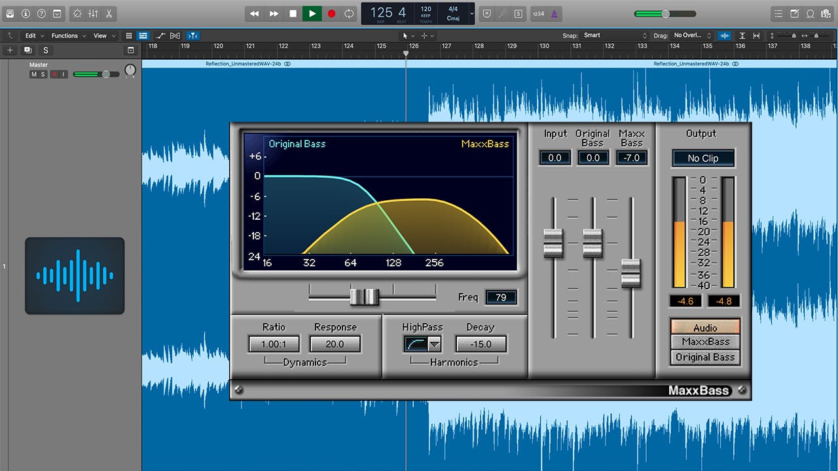838x471 pixels.
Task: Open the View menu in tracks area
Action: pyautogui.click(x=103, y=35)
